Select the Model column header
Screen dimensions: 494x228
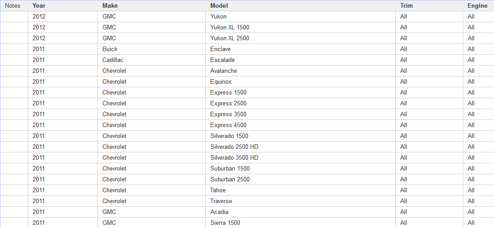pyautogui.click(x=219, y=5)
